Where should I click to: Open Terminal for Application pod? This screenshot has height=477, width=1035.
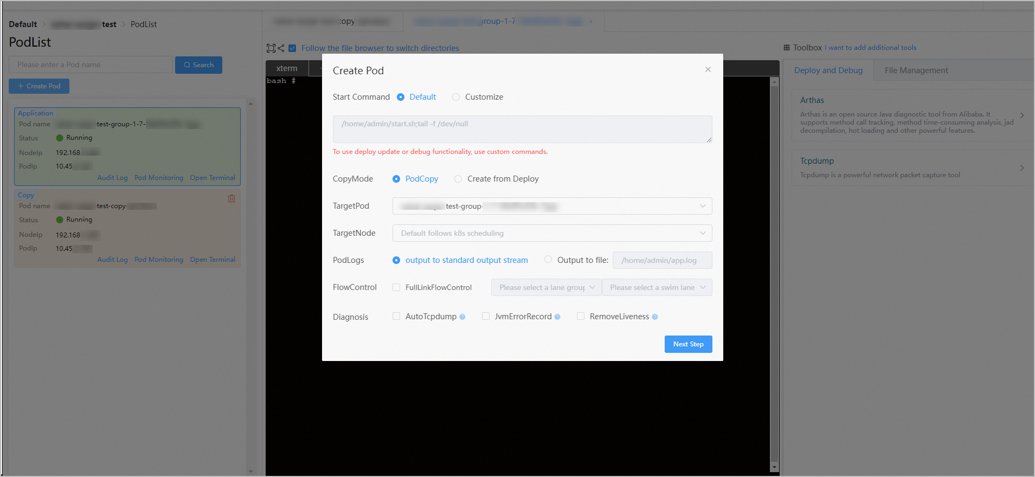click(x=213, y=178)
